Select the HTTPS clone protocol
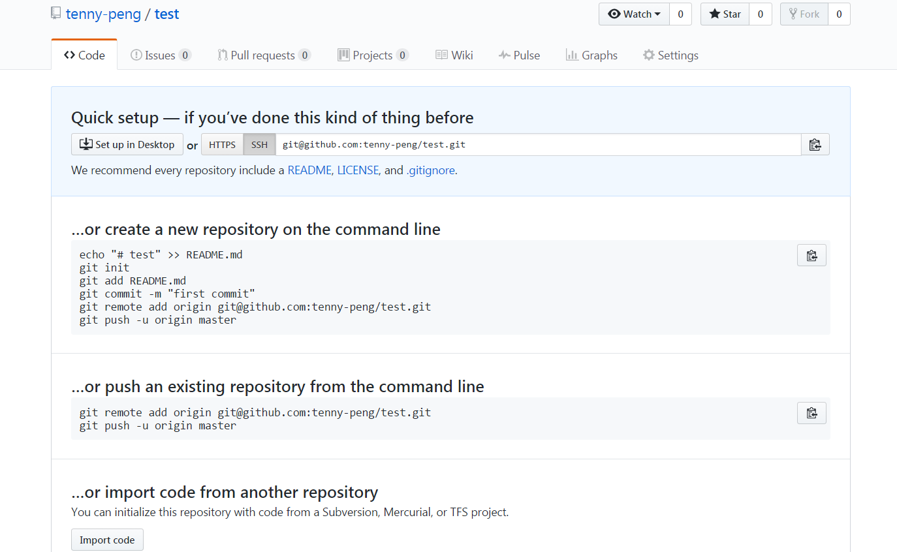Image resolution: width=897 pixels, height=552 pixels. [222, 144]
